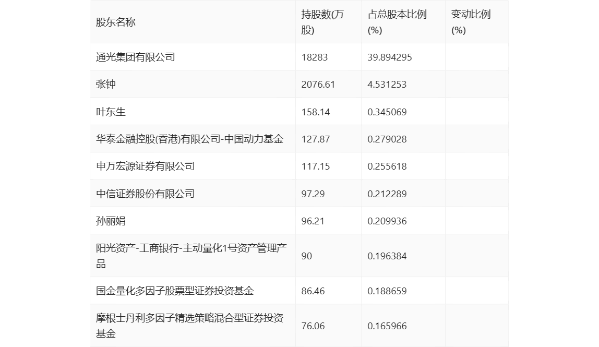Click the value 158.14
The image size is (599, 347).
pos(316,112)
